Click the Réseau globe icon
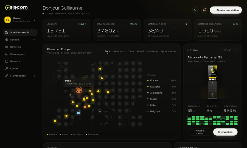Screen dimensions: 247x148 (7, 40)
